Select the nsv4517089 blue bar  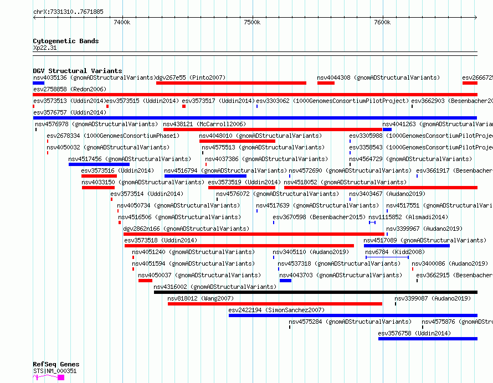pos(407,246)
